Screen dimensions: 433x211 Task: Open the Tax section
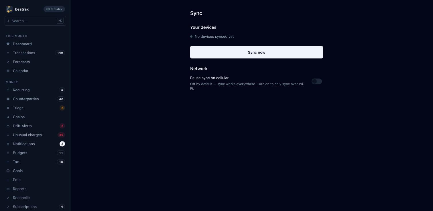tap(36, 162)
